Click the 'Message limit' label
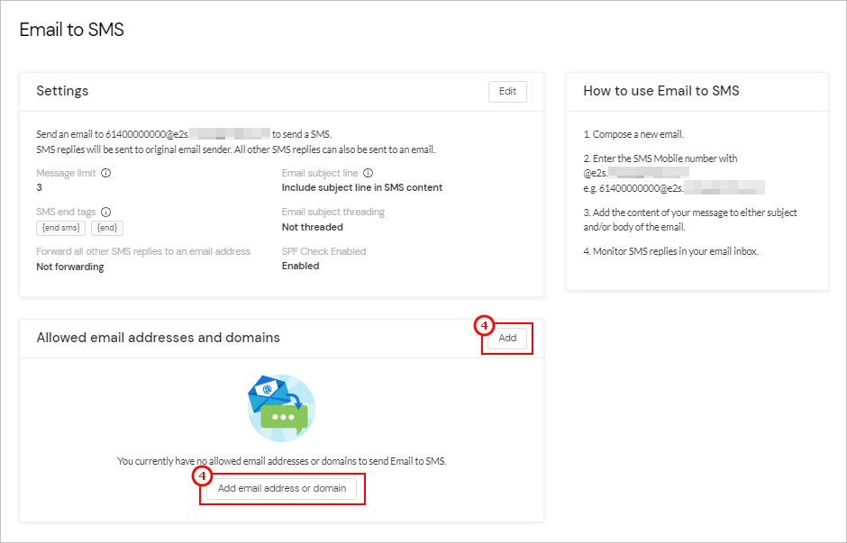847x543 pixels. pyautogui.click(x=66, y=173)
